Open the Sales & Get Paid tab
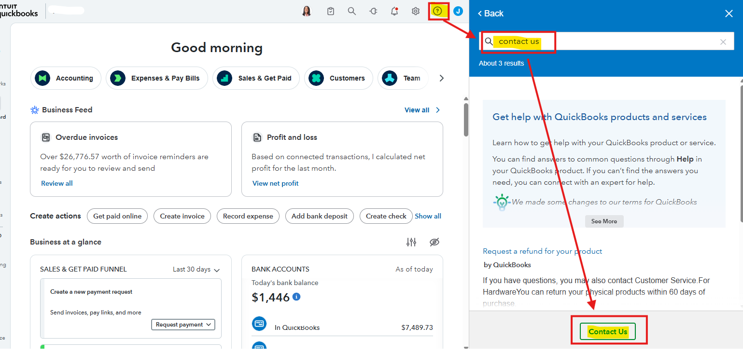 point(255,78)
